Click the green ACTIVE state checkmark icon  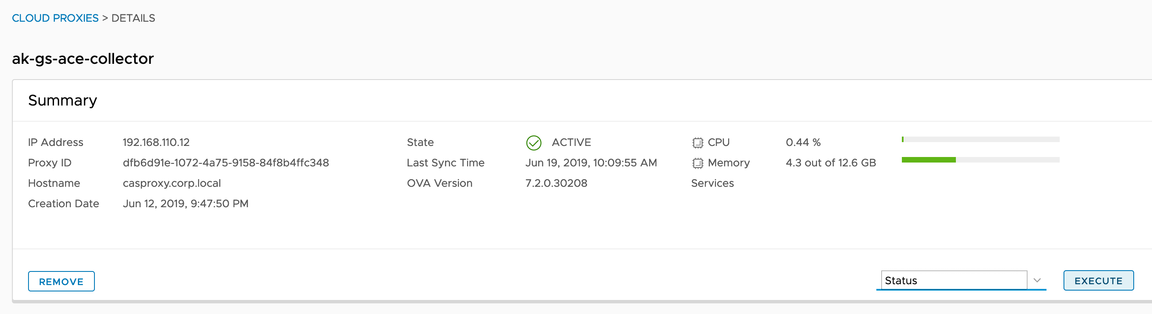tap(533, 143)
